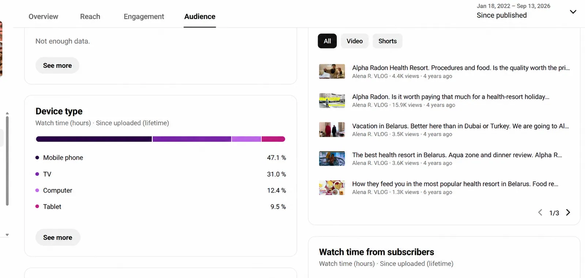The width and height of the screenshot is (585, 278).
Task: Click the Mobile phone legend row
Action: [161, 158]
